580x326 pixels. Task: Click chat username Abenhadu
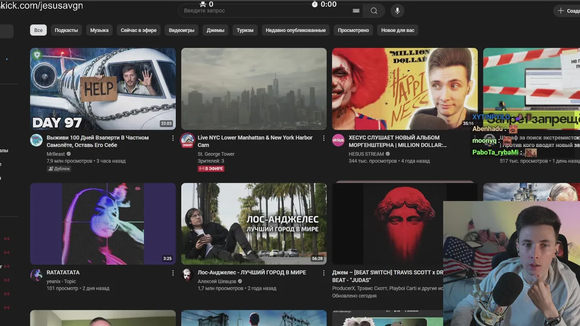pyautogui.click(x=488, y=129)
